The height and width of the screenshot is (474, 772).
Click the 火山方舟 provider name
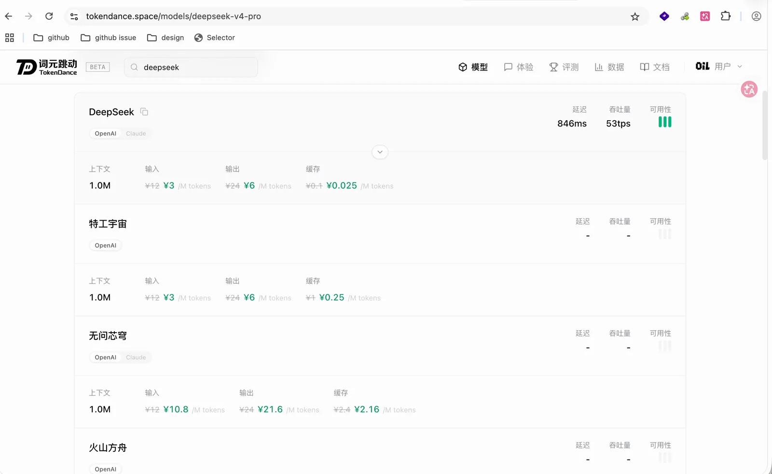click(x=108, y=448)
